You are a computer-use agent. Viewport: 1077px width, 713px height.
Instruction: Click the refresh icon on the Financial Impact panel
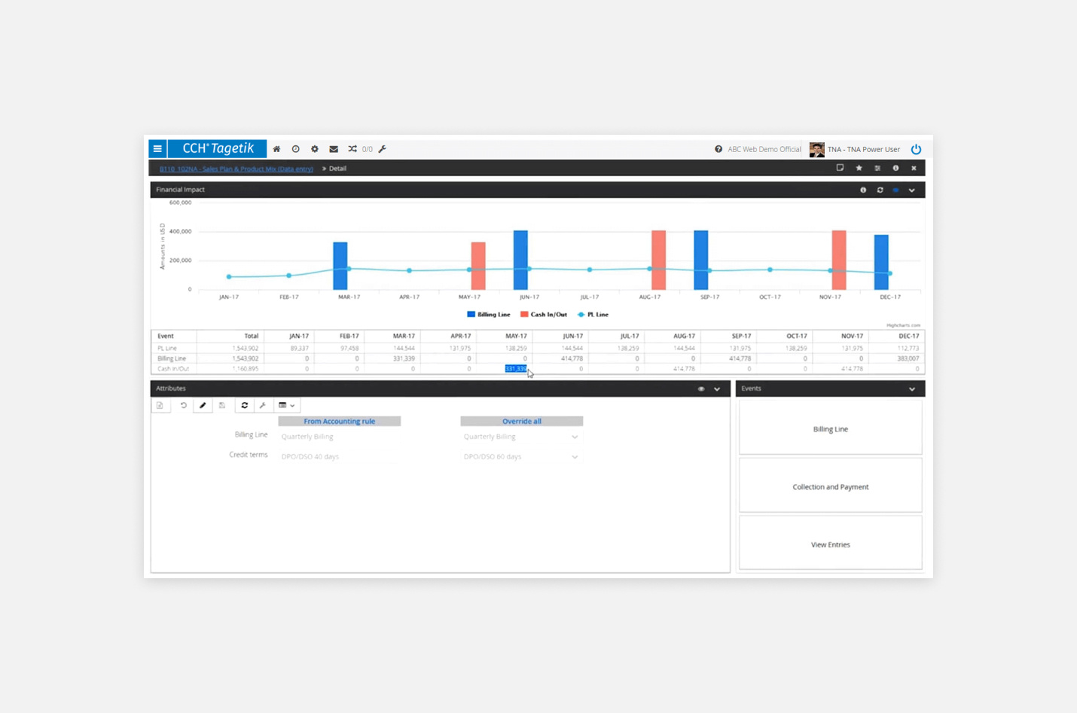pyautogui.click(x=879, y=190)
